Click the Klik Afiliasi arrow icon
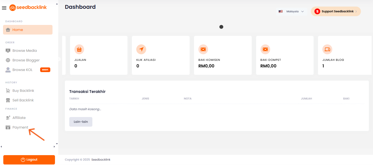The image size is (373, 165). (x=141, y=49)
